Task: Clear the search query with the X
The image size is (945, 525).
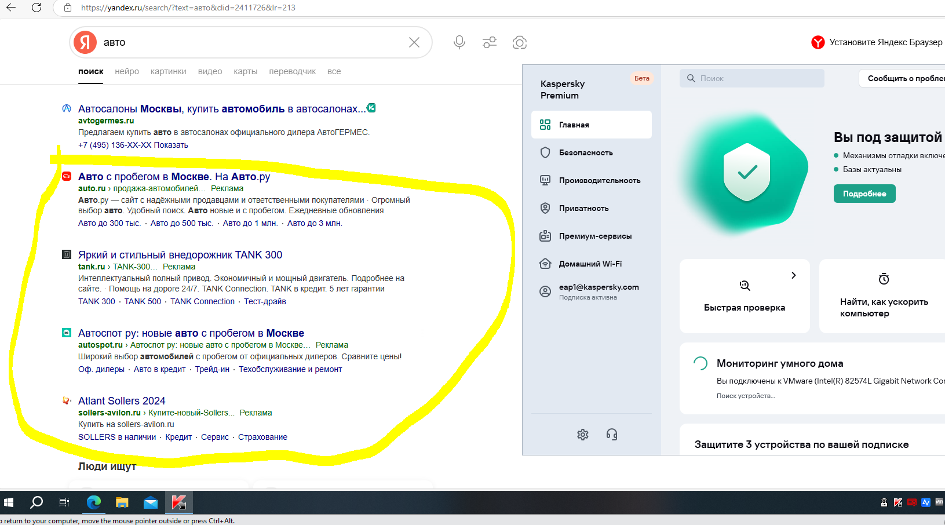Action: (x=414, y=42)
